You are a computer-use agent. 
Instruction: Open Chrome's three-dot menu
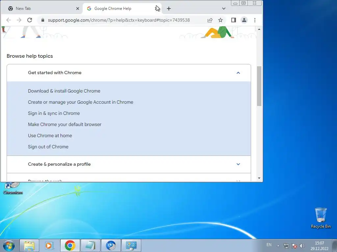(x=255, y=20)
